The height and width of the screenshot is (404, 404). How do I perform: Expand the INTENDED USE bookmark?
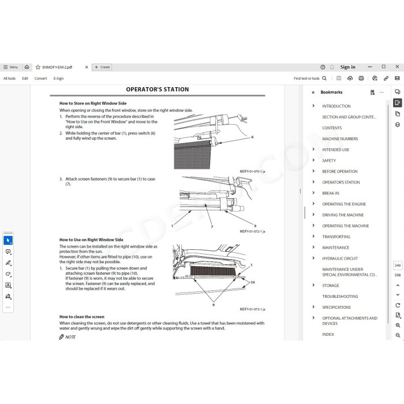[313, 149]
